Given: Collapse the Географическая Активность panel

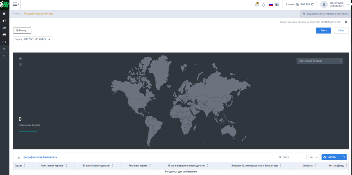Looking at the screenshot, I should (x=19, y=157).
